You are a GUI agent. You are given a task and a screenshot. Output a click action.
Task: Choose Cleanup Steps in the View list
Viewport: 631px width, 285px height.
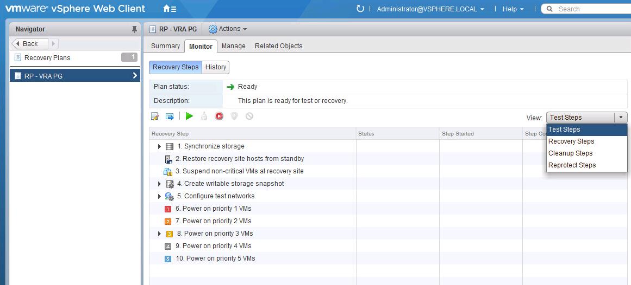pos(587,153)
